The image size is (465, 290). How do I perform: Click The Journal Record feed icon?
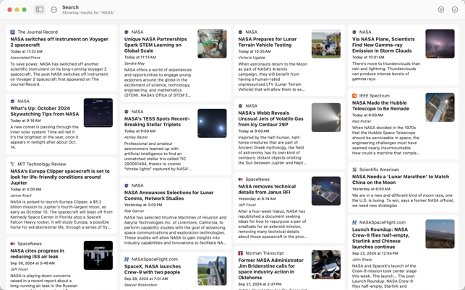[12, 32]
